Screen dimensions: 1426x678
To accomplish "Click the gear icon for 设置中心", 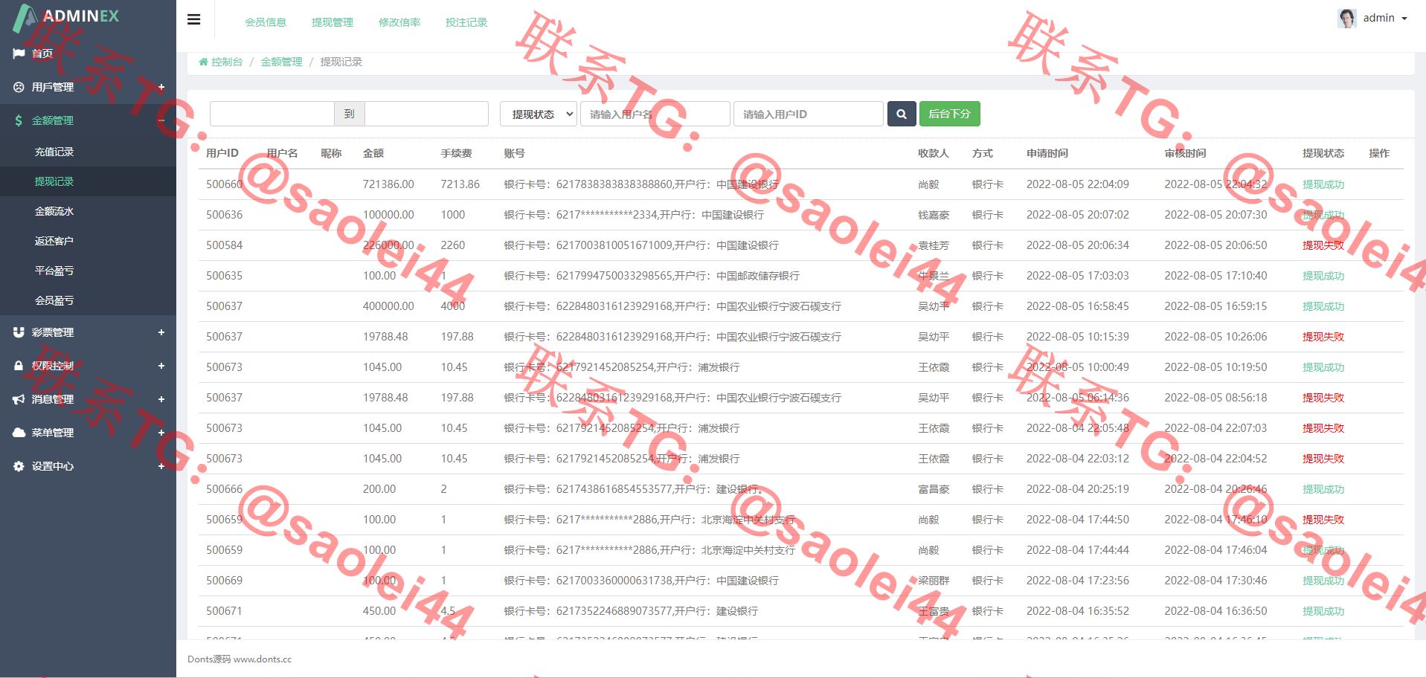I will [x=19, y=466].
